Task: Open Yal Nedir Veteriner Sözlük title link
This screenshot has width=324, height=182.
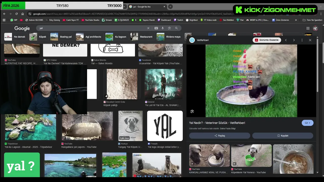Action: pos(217,123)
